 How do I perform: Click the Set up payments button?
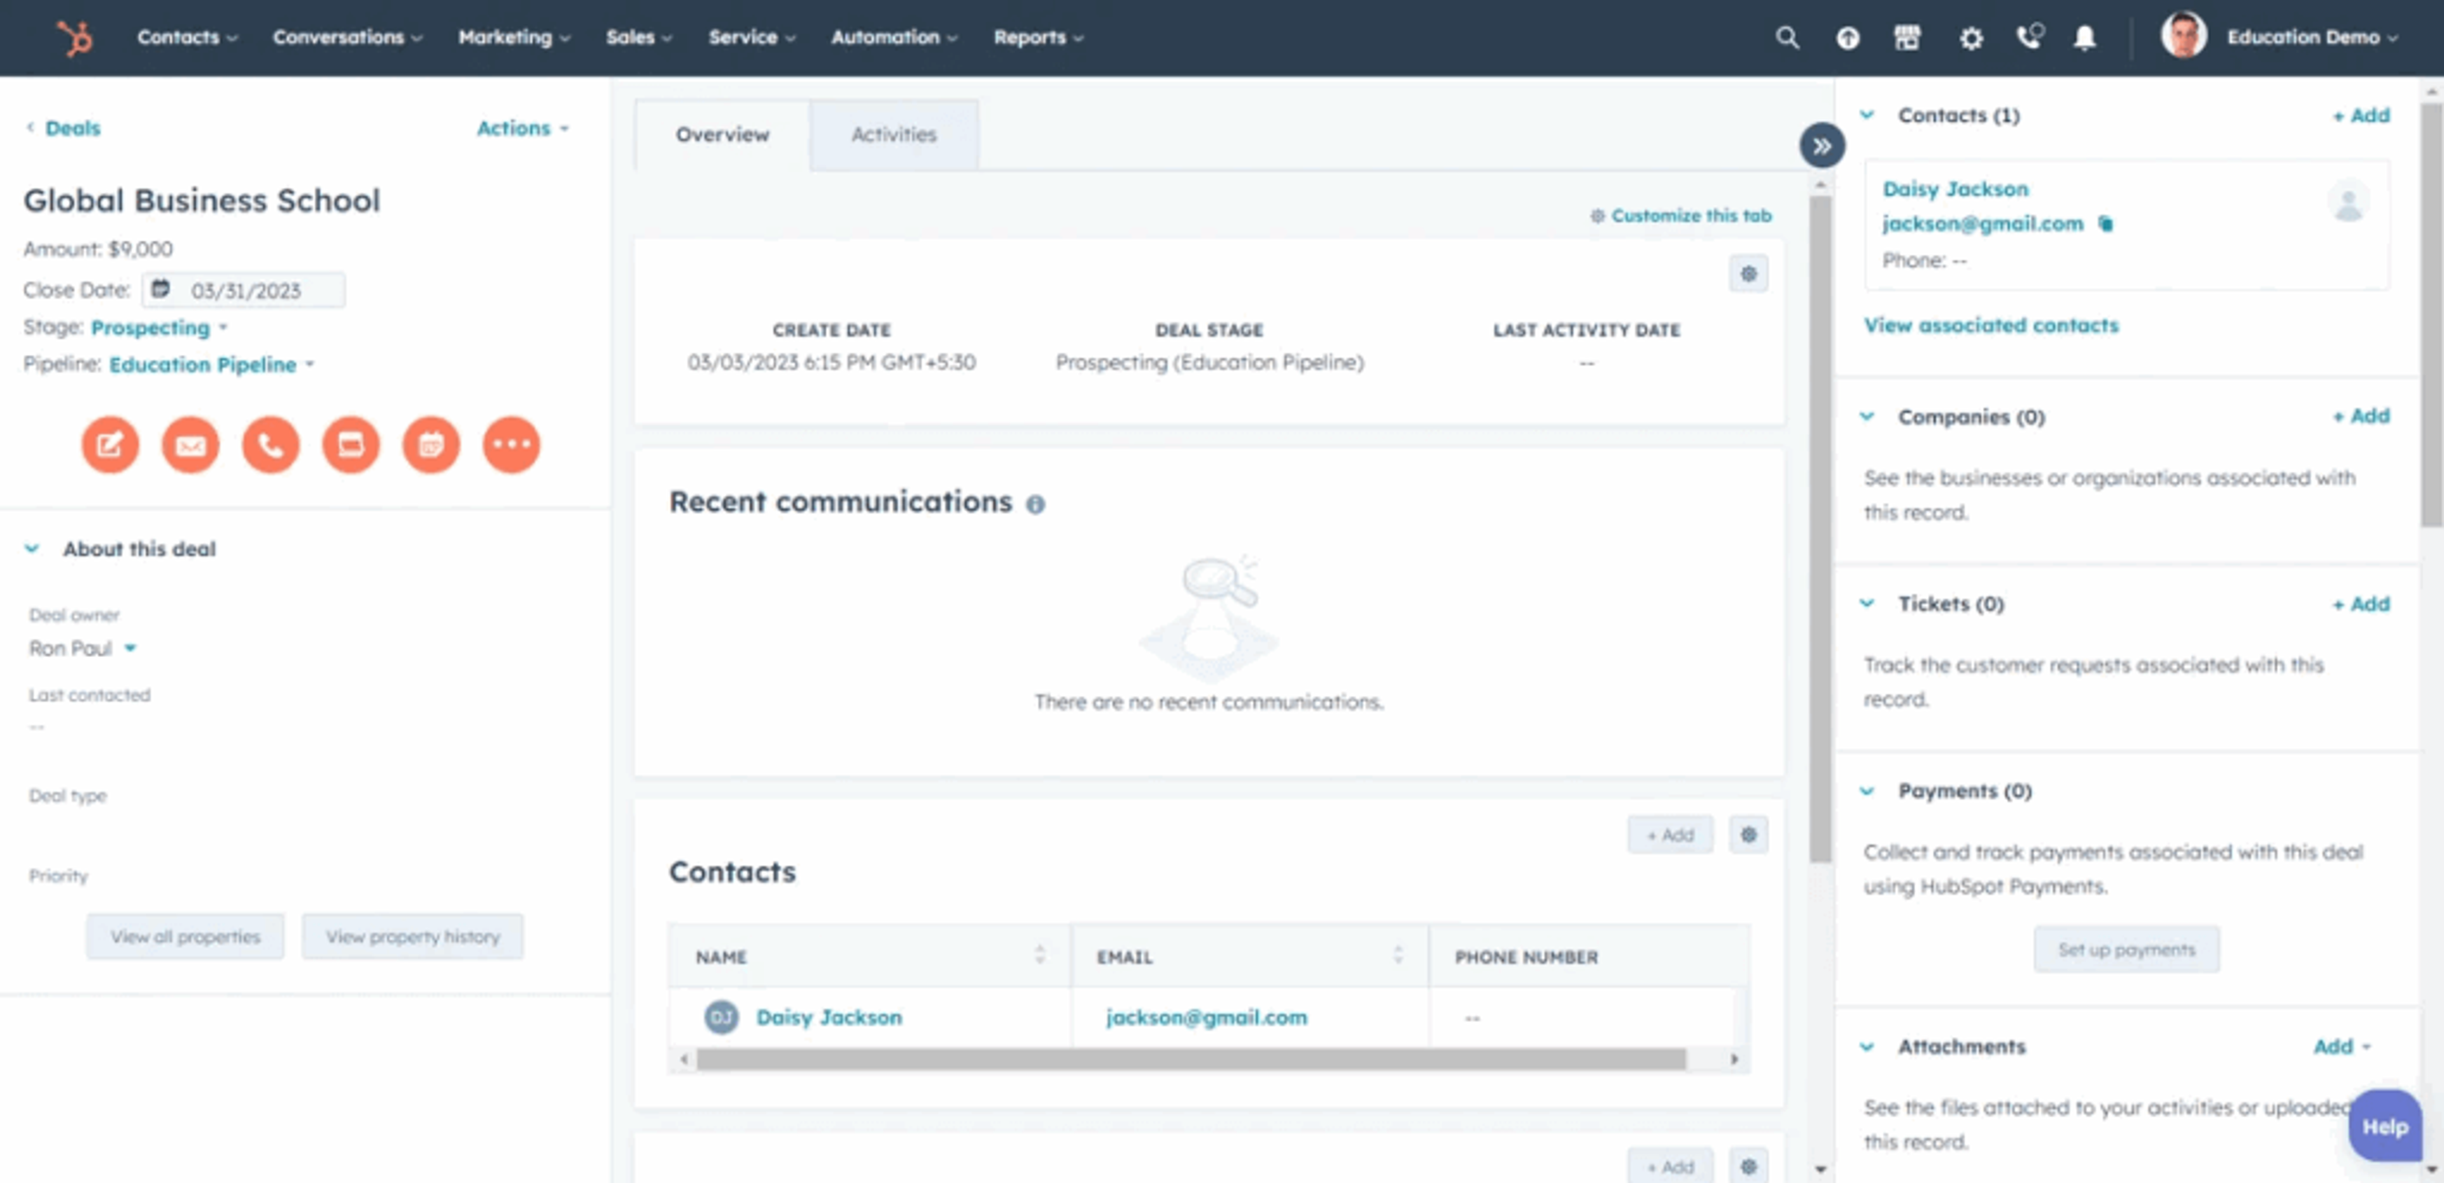[x=2126, y=950]
